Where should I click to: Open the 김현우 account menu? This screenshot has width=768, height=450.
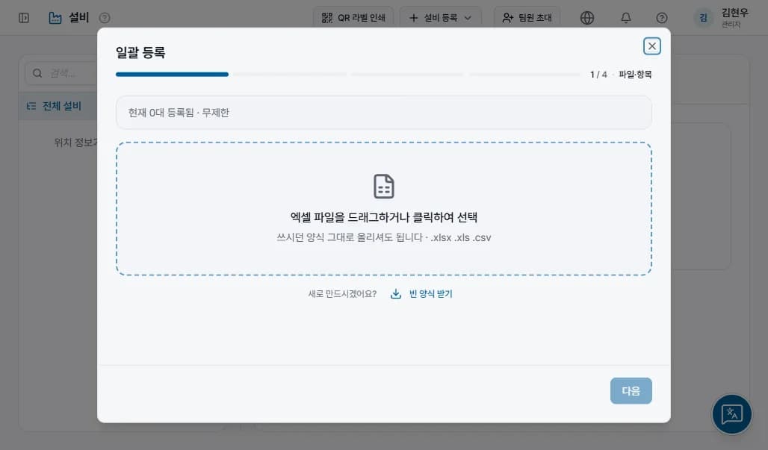(722, 18)
